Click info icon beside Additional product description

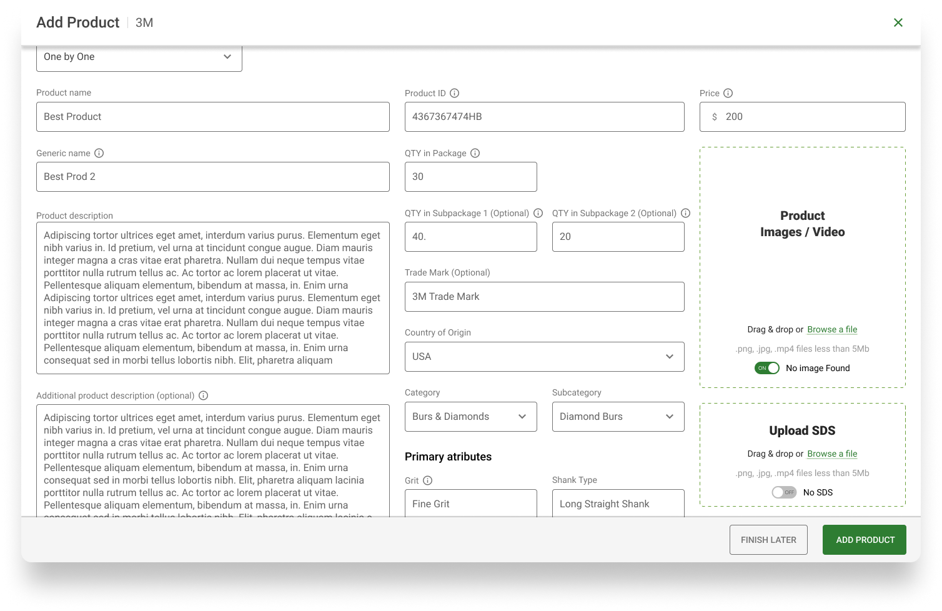(204, 395)
